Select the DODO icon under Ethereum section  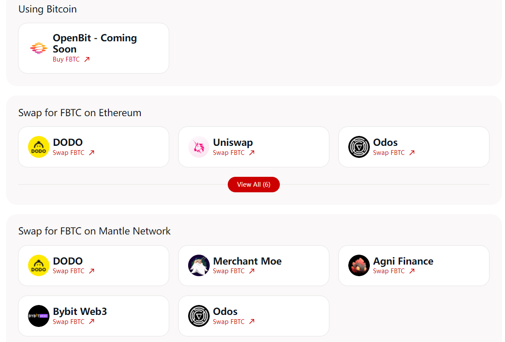(x=38, y=147)
